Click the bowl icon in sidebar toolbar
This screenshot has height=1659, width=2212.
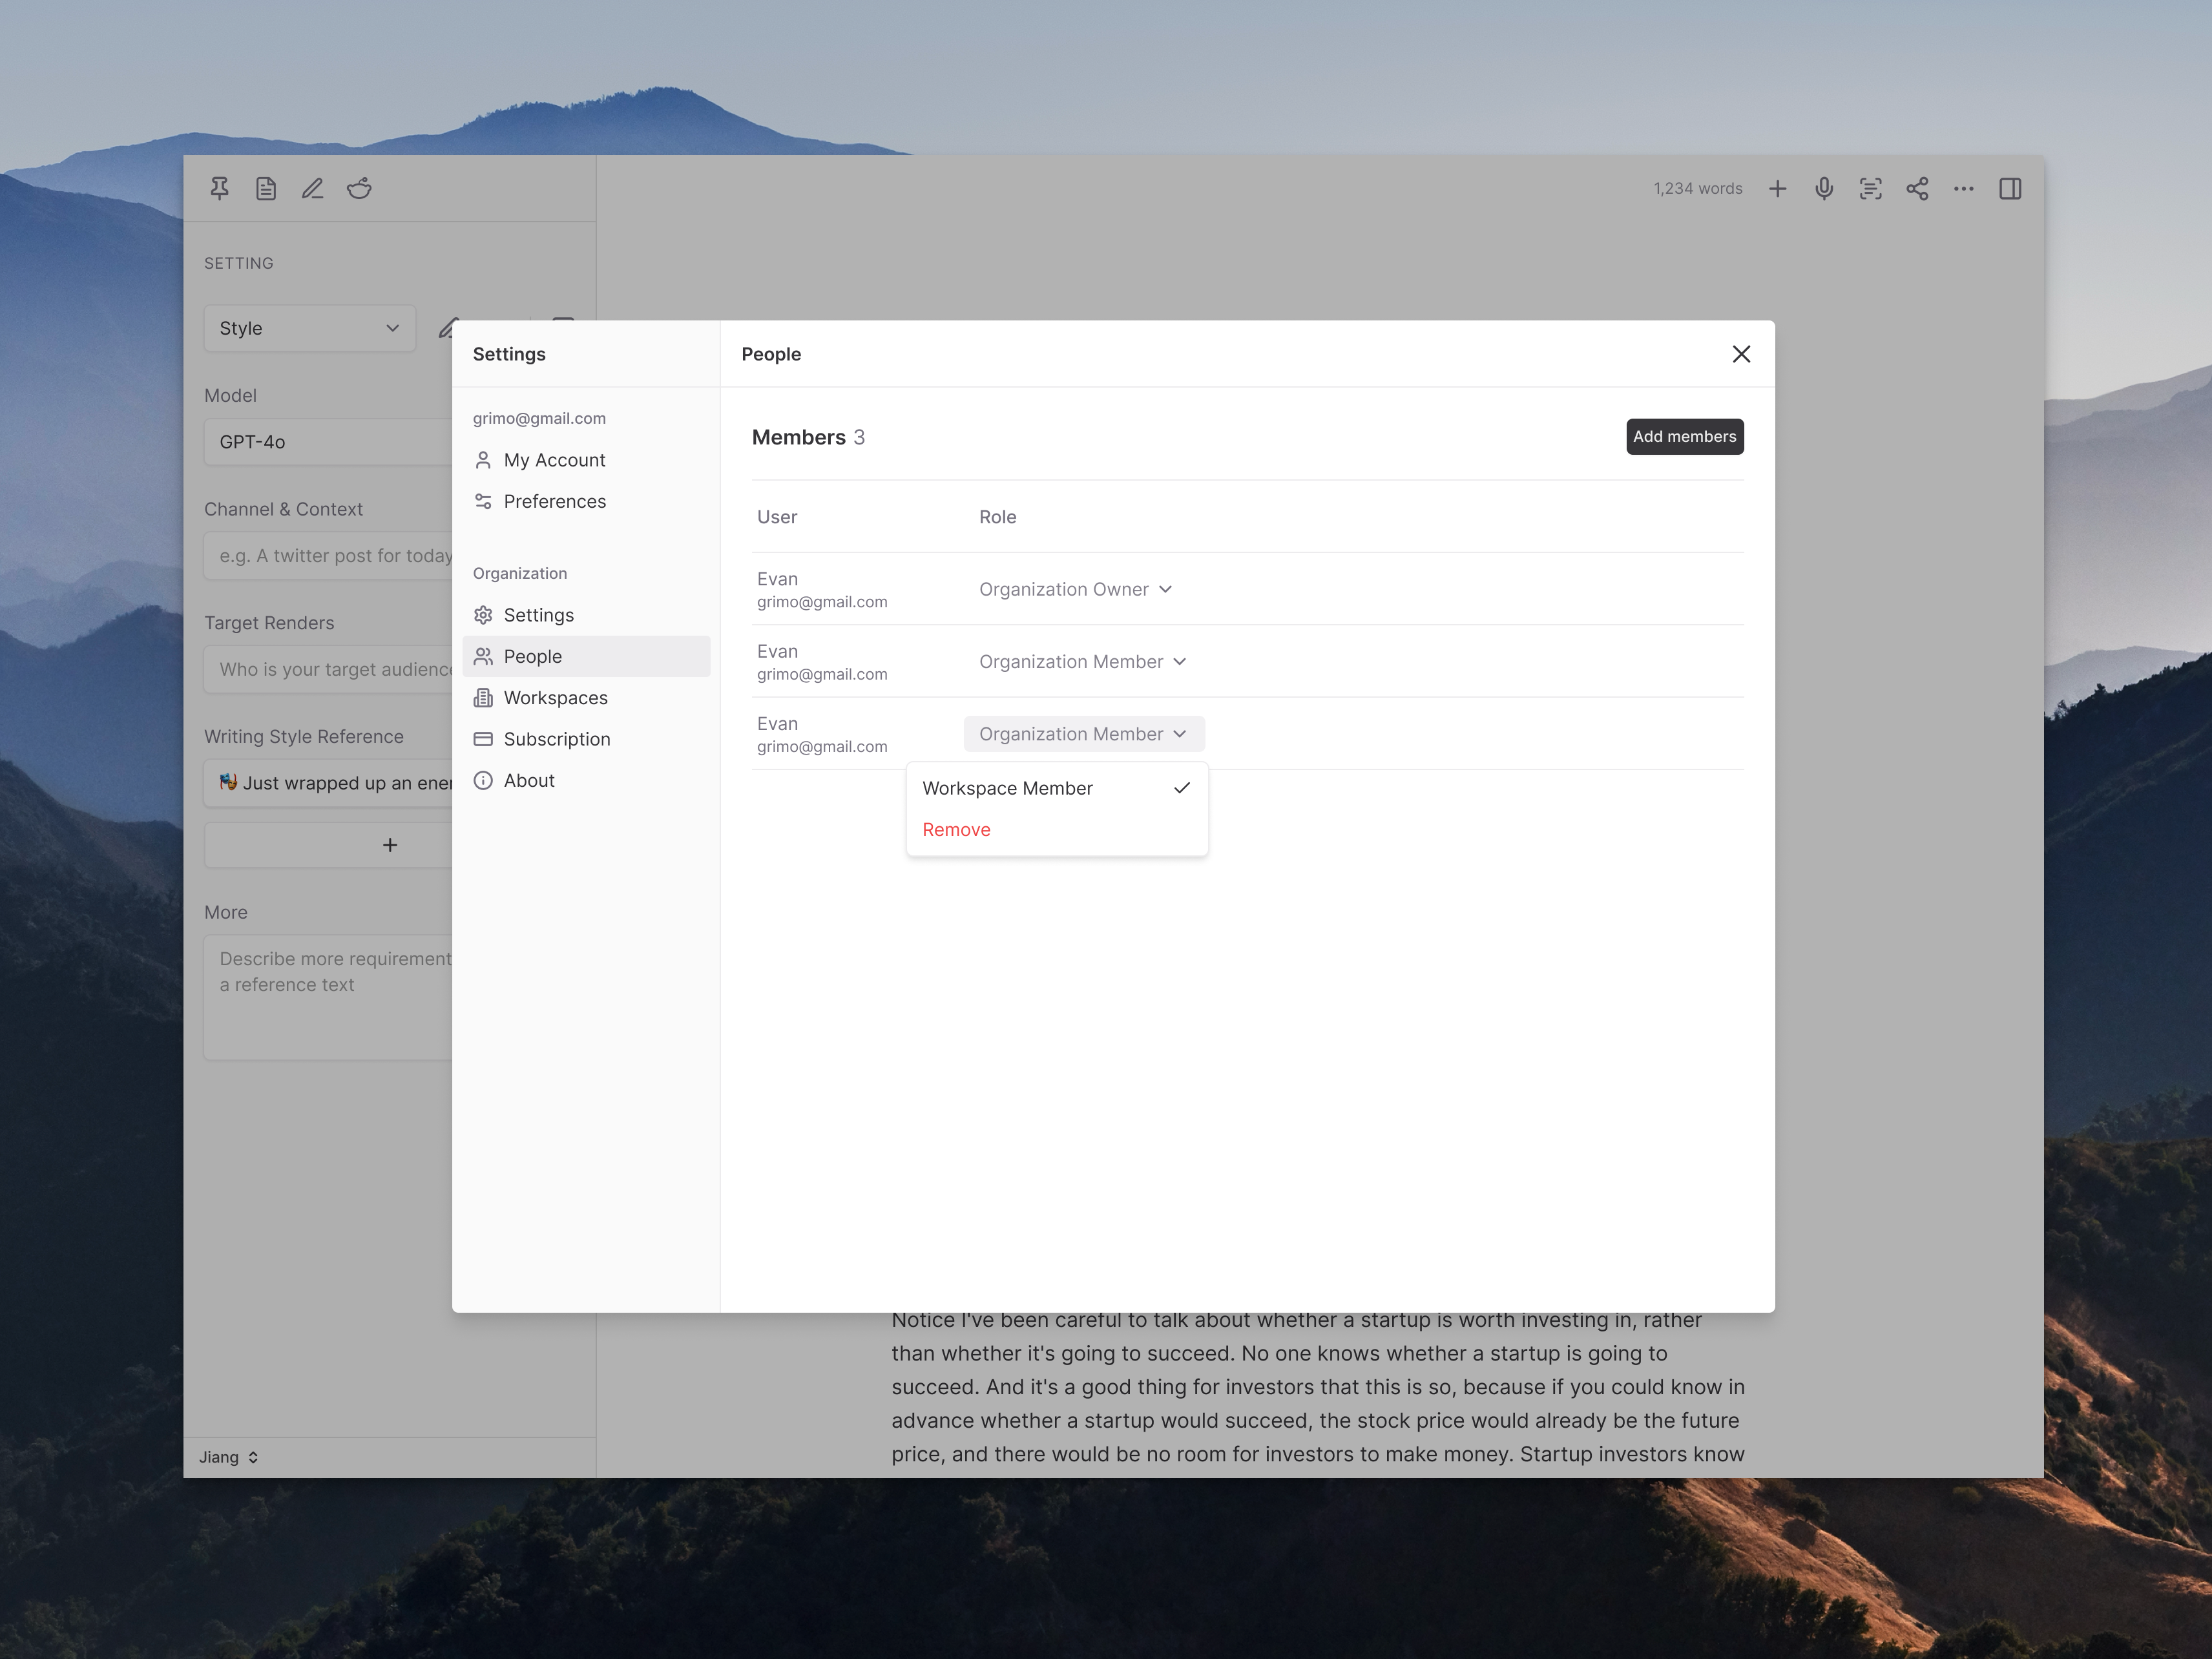[359, 188]
